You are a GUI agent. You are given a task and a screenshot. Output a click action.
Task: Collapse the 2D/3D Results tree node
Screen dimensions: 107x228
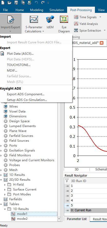point(1,180)
